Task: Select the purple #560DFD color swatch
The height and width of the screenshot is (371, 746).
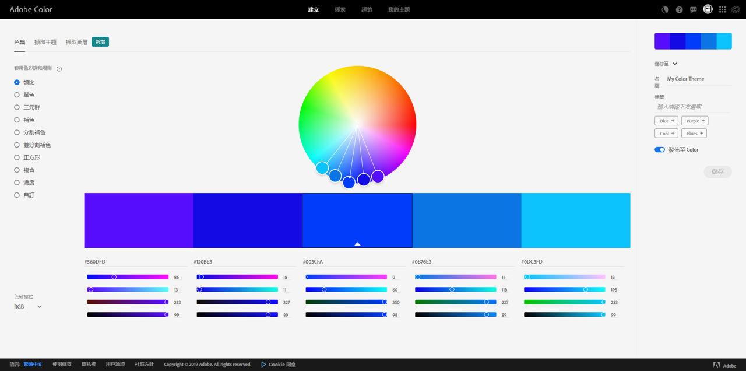Action: pos(139,220)
